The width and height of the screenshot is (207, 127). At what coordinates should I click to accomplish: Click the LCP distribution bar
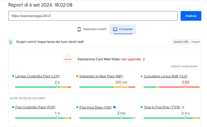tap(43, 87)
